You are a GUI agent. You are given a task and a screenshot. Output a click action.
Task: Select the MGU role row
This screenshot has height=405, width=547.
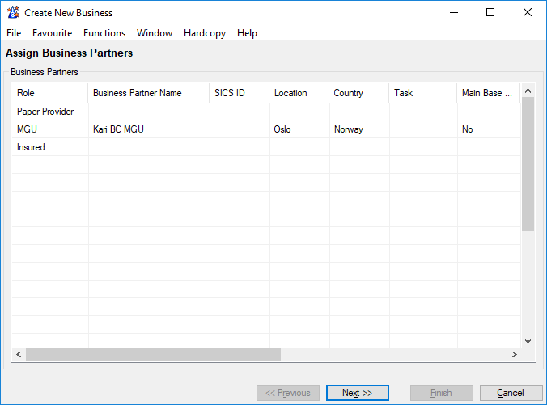(27, 129)
